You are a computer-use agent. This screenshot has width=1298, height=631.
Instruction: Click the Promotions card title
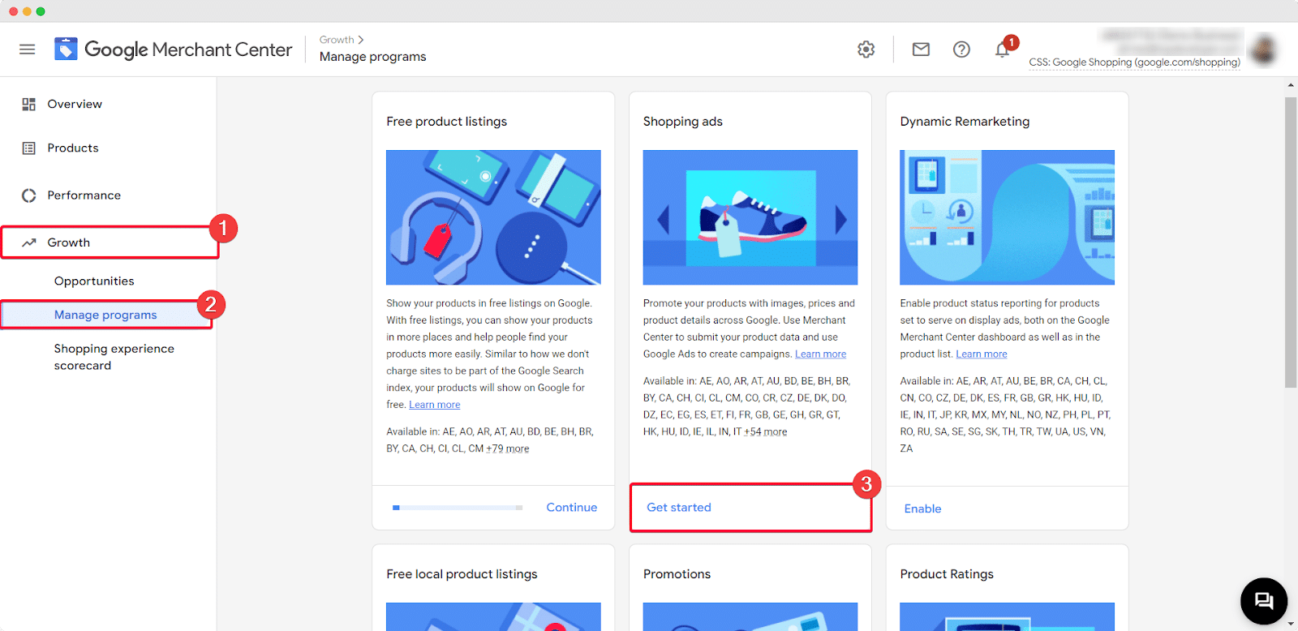(x=677, y=574)
